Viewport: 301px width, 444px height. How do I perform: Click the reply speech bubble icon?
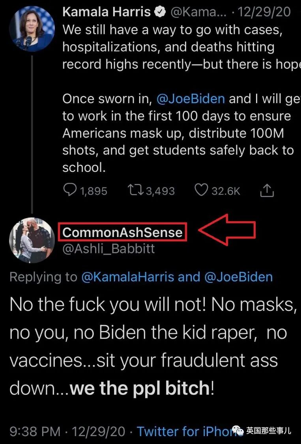coord(70,191)
